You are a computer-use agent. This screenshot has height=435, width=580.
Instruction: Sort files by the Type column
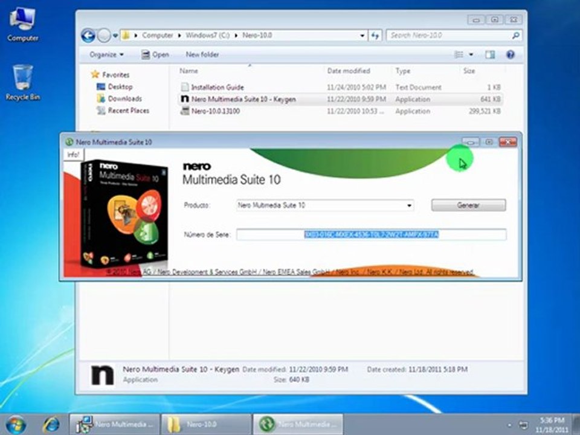tap(403, 71)
